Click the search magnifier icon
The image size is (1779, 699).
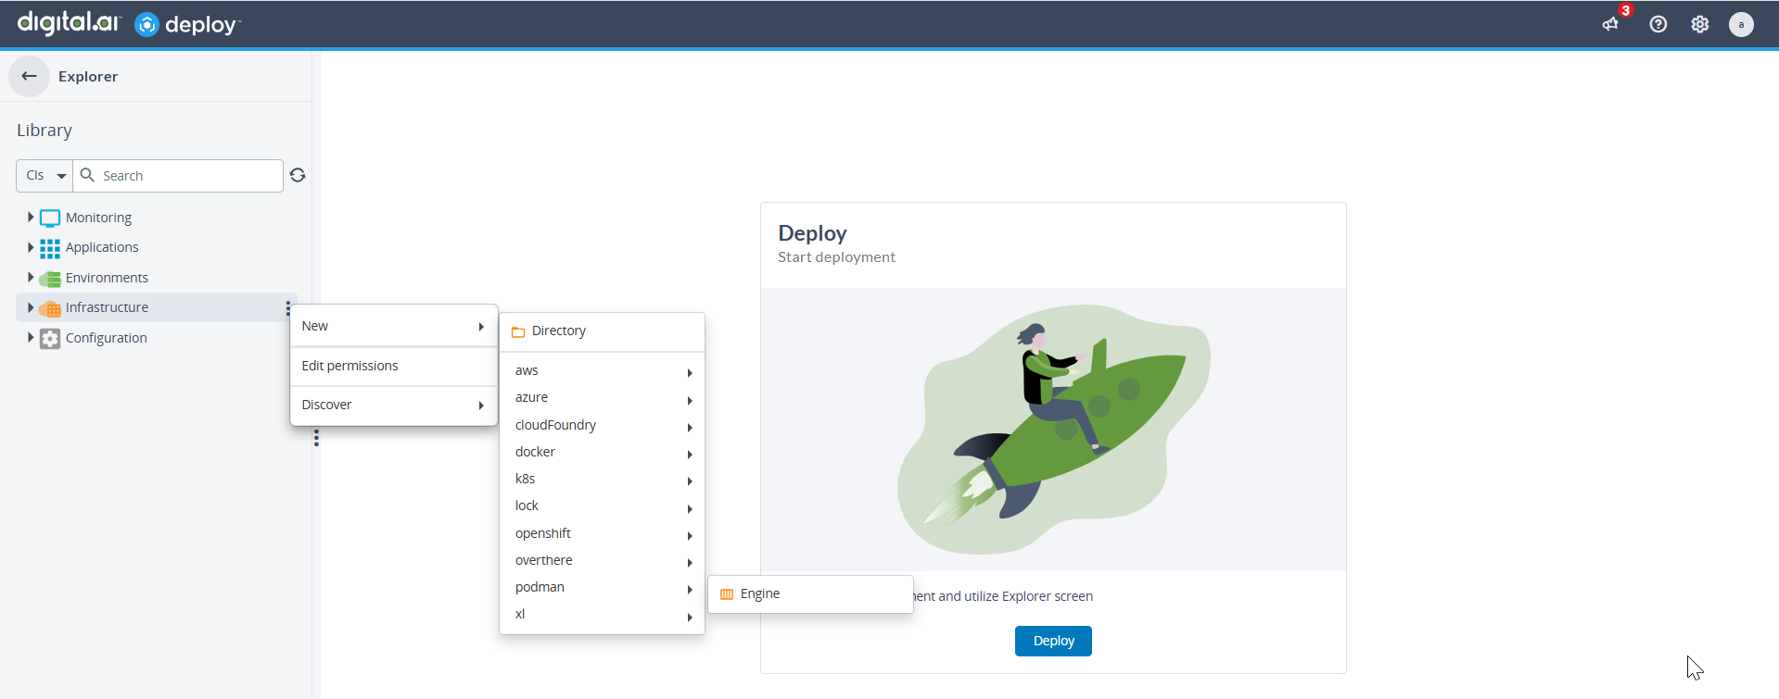88,175
